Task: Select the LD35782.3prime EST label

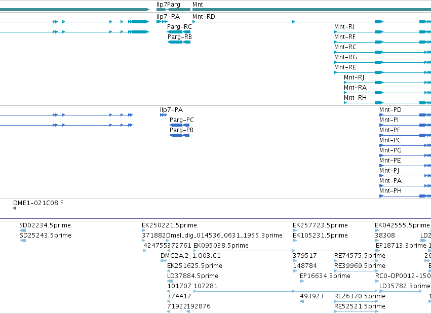Action: pos(405,287)
